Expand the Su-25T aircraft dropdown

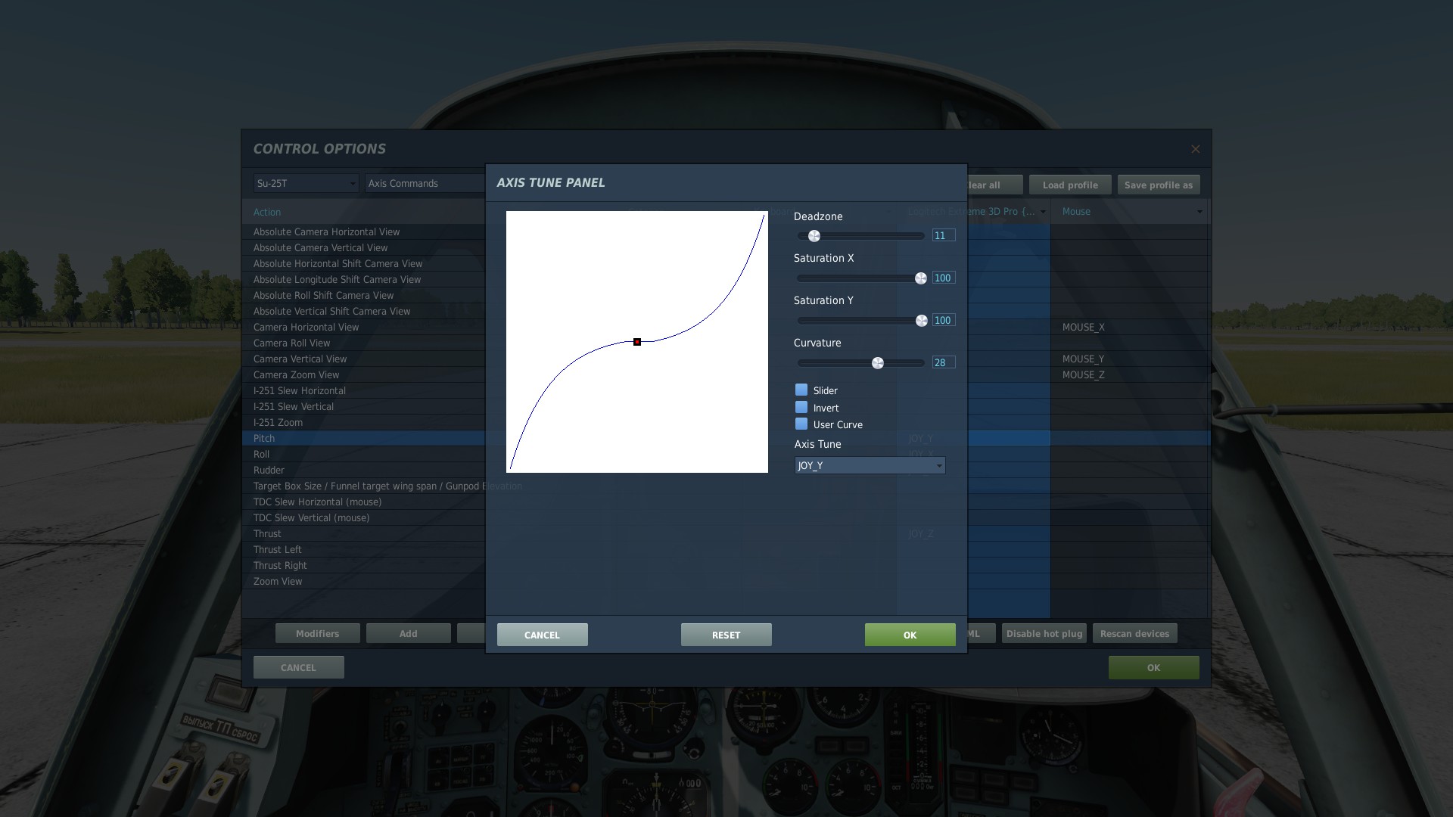point(306,183)
